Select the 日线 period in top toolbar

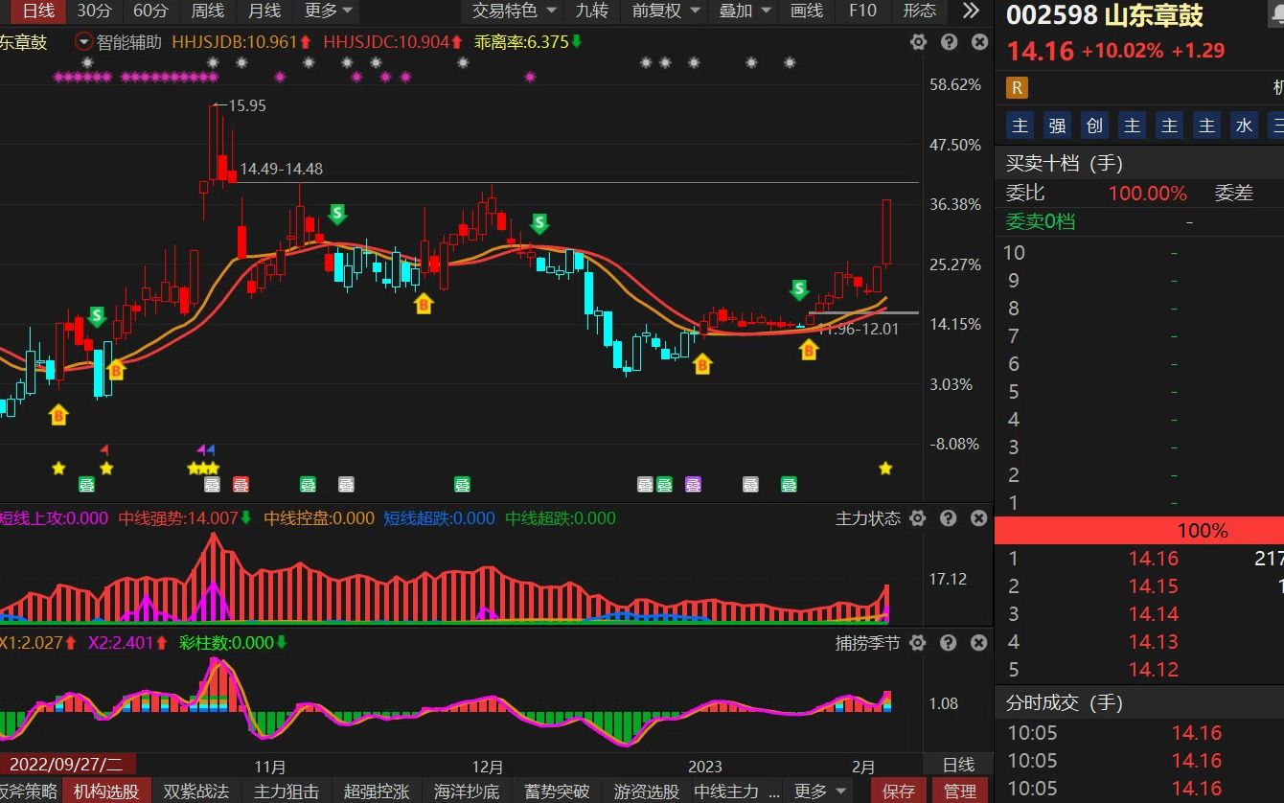37,11
